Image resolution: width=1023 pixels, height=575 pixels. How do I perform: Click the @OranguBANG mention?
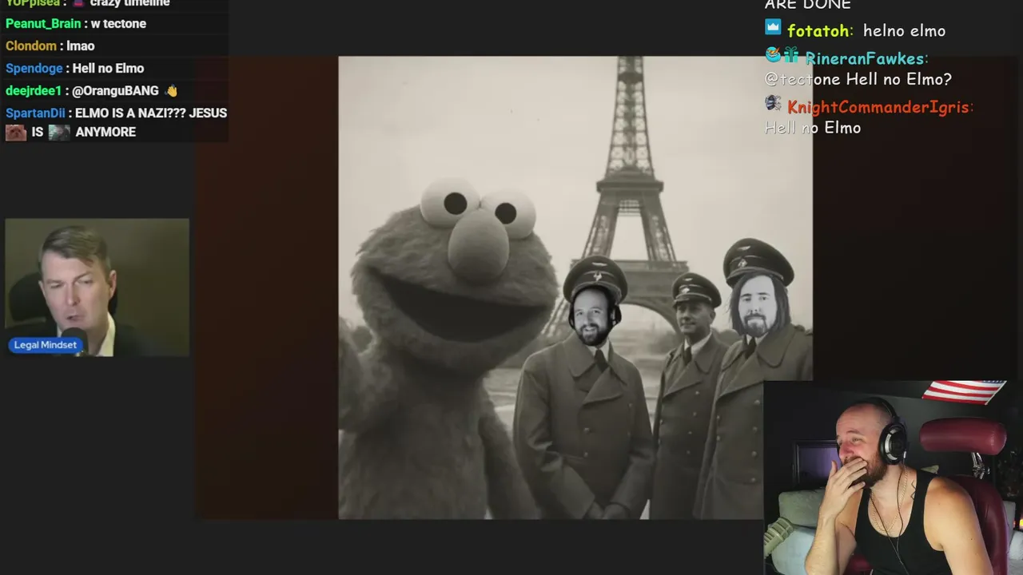tap(115, 90)
